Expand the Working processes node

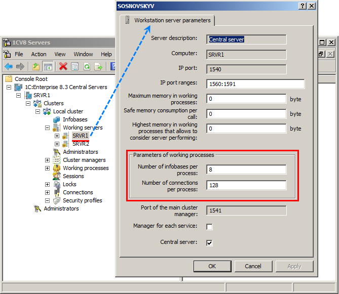(x=47, y=168)
